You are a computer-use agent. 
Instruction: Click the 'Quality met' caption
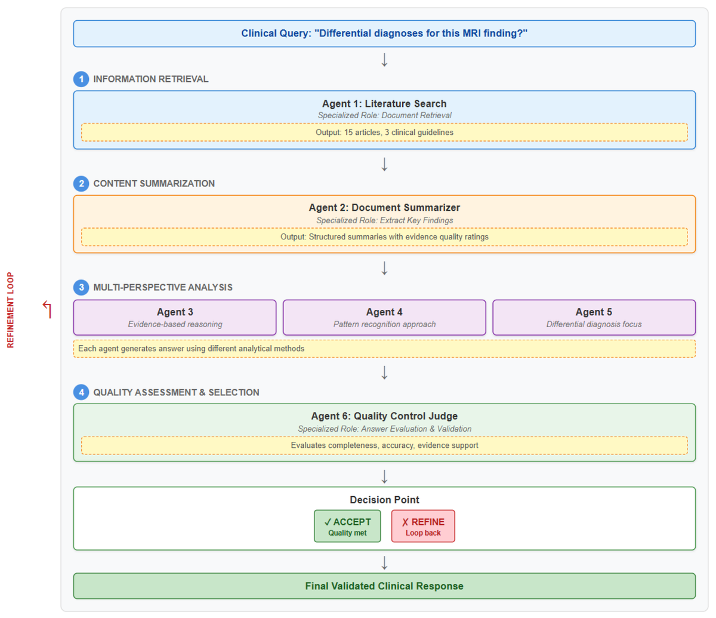pyautogui.click(x=347, y=533)
